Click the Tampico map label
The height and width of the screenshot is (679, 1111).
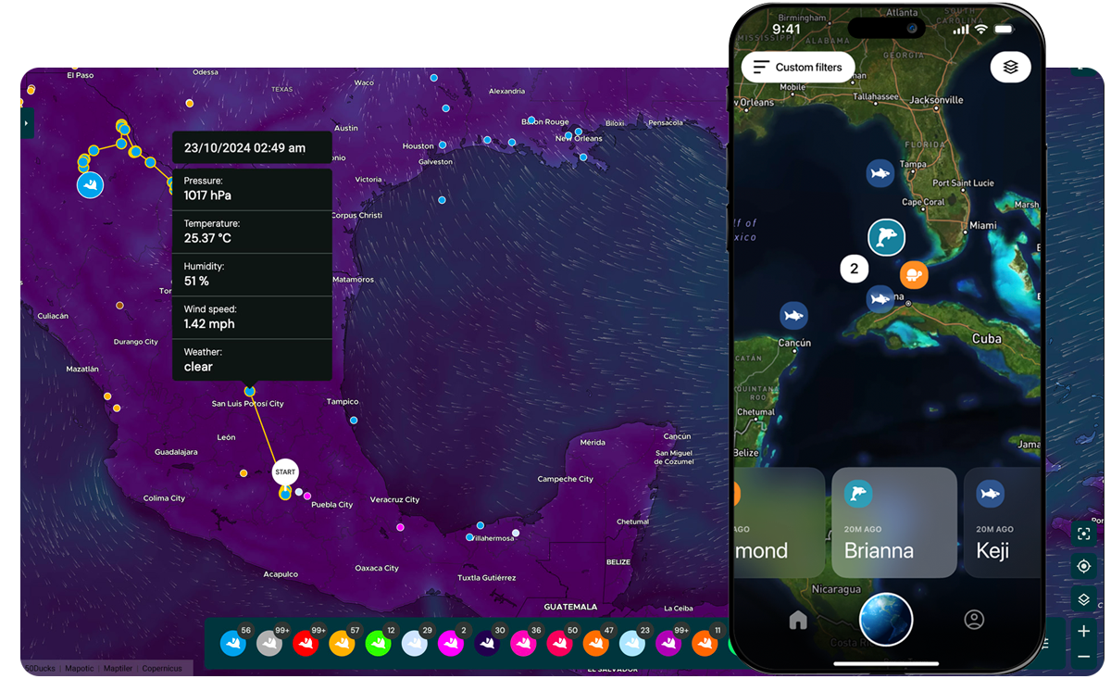click(342, 402)
